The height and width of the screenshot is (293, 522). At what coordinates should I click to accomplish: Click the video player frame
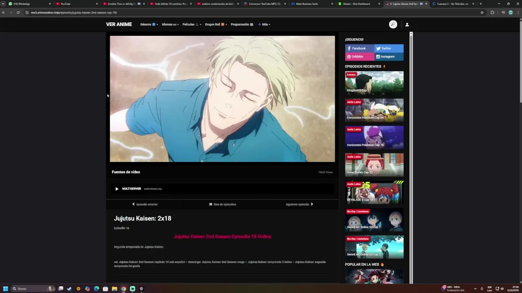tap(222, 99)
